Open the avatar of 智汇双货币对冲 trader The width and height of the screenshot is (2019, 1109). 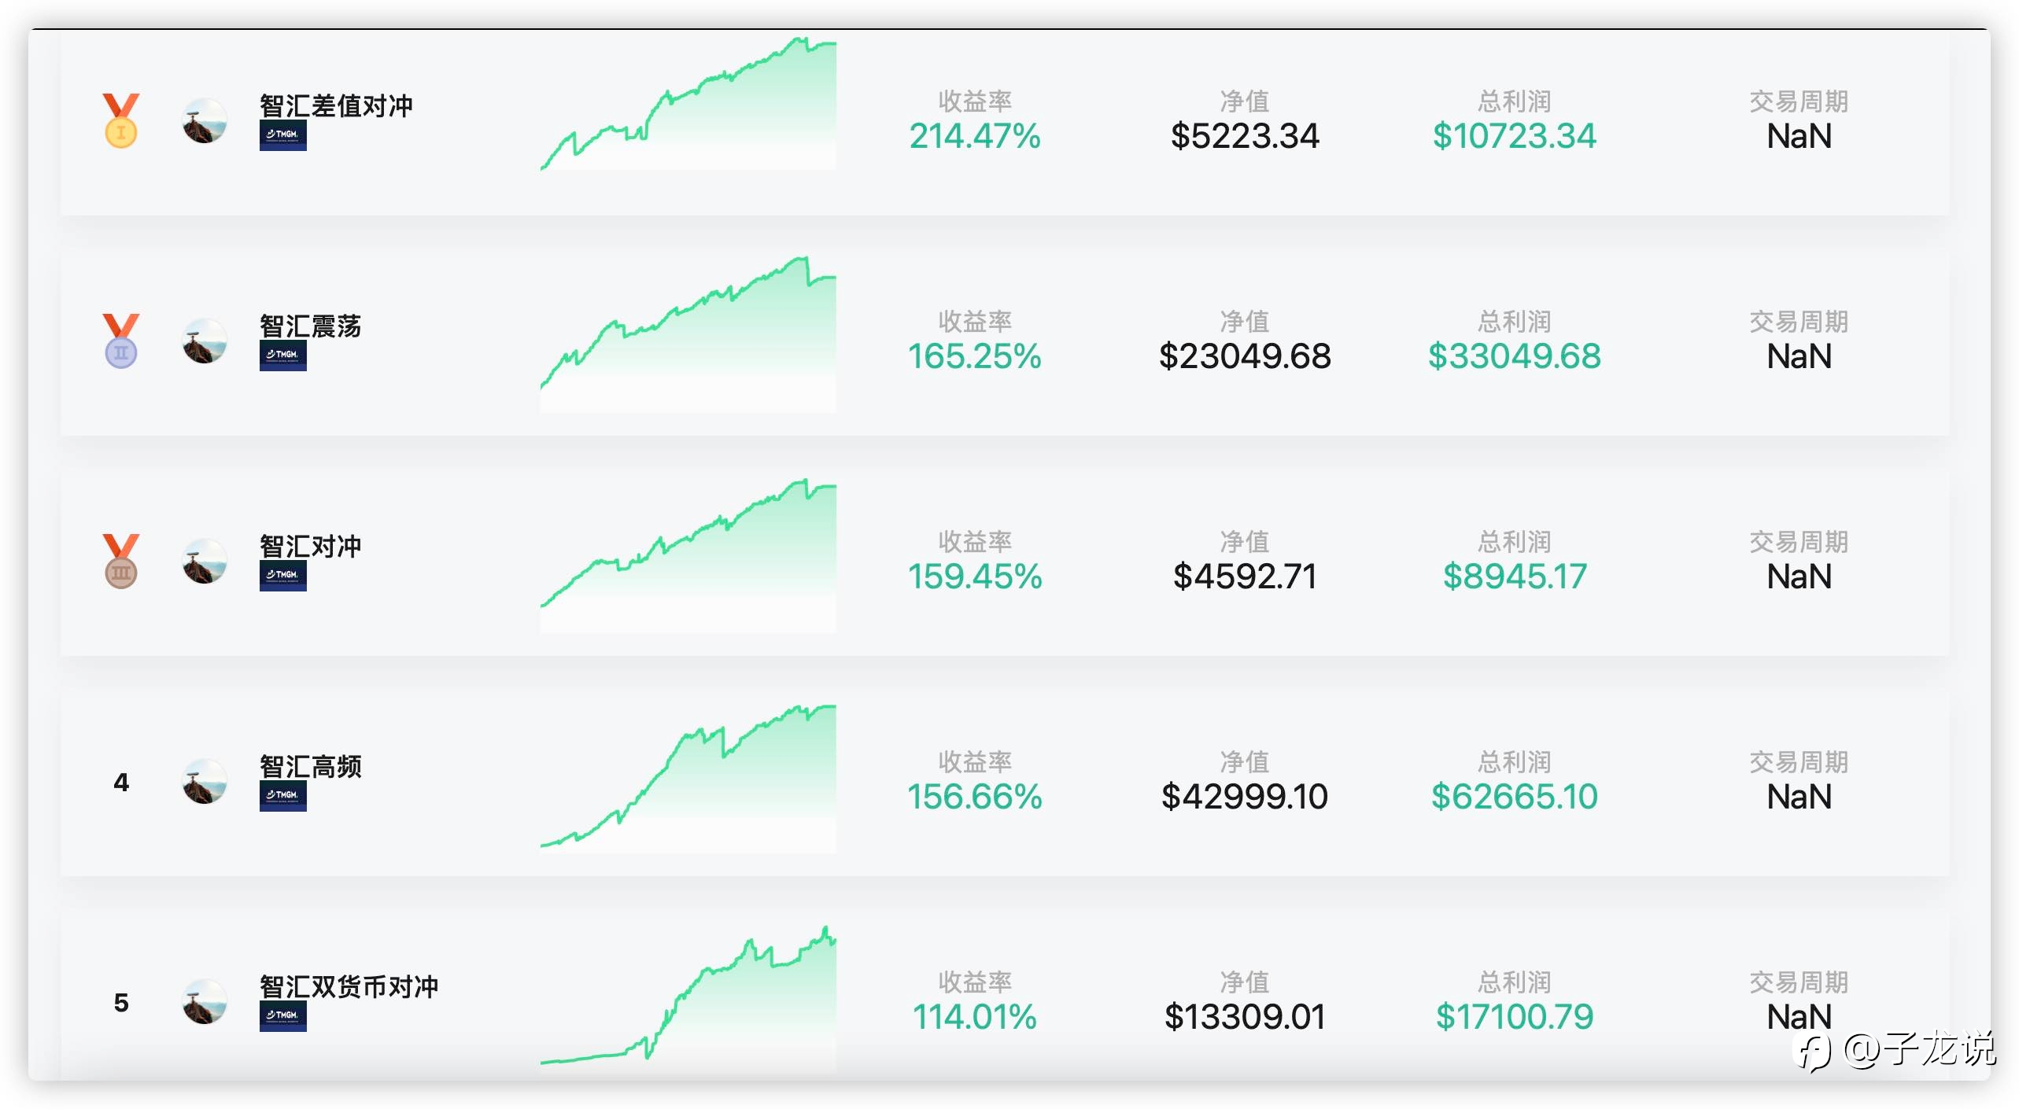pos(205,1001)
